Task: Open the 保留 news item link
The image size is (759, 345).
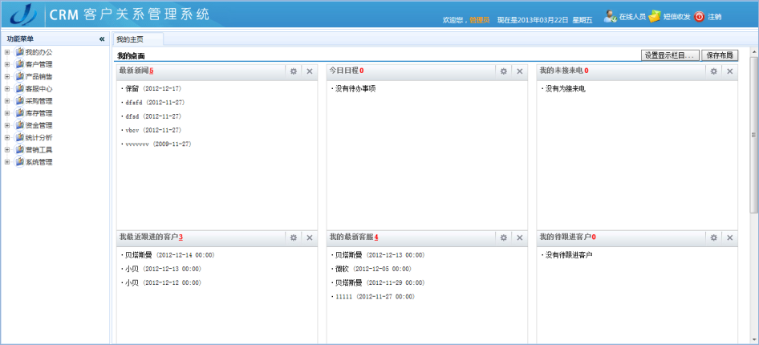Action: [132, 88]
